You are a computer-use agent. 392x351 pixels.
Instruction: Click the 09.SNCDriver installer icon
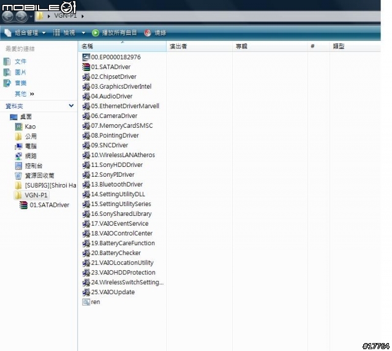pyautogui.click(x=86, y=146)
